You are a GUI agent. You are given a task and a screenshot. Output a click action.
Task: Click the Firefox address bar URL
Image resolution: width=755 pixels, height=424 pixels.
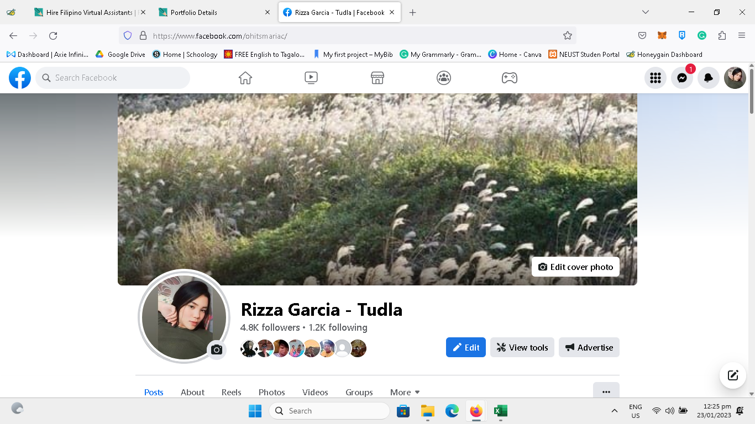220,36
